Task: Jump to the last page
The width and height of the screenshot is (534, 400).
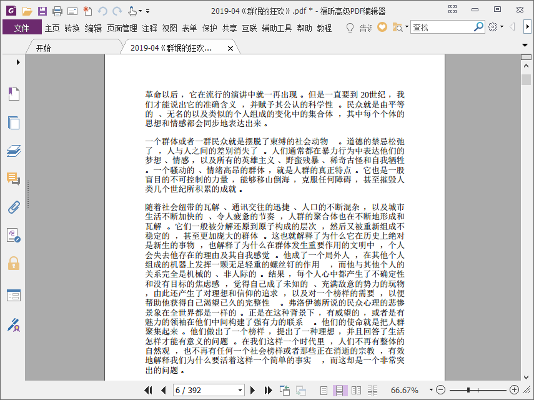Action: tap(269, 391)
